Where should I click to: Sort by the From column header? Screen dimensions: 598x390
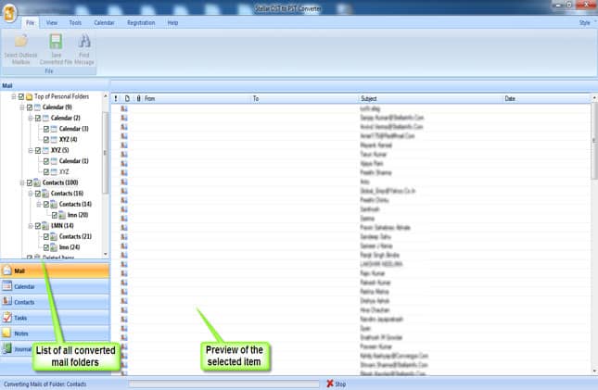click(x=197, y=98)
